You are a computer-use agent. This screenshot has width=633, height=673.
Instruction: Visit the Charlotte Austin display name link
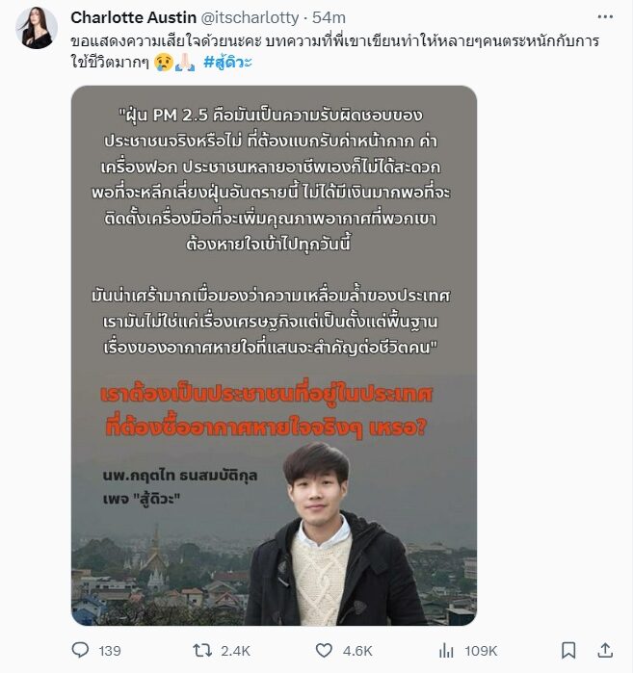(134, 17)
